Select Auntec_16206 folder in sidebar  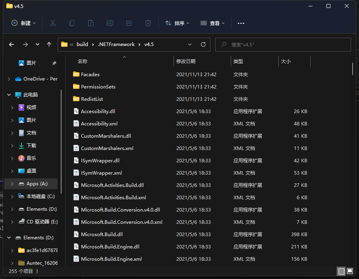point(38,263)
